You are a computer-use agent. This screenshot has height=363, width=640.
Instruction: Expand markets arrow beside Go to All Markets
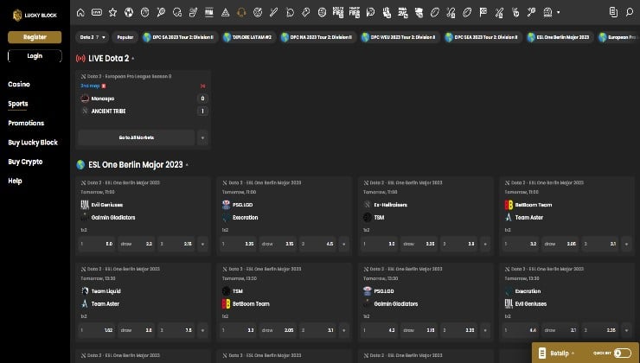coord(202,138)
